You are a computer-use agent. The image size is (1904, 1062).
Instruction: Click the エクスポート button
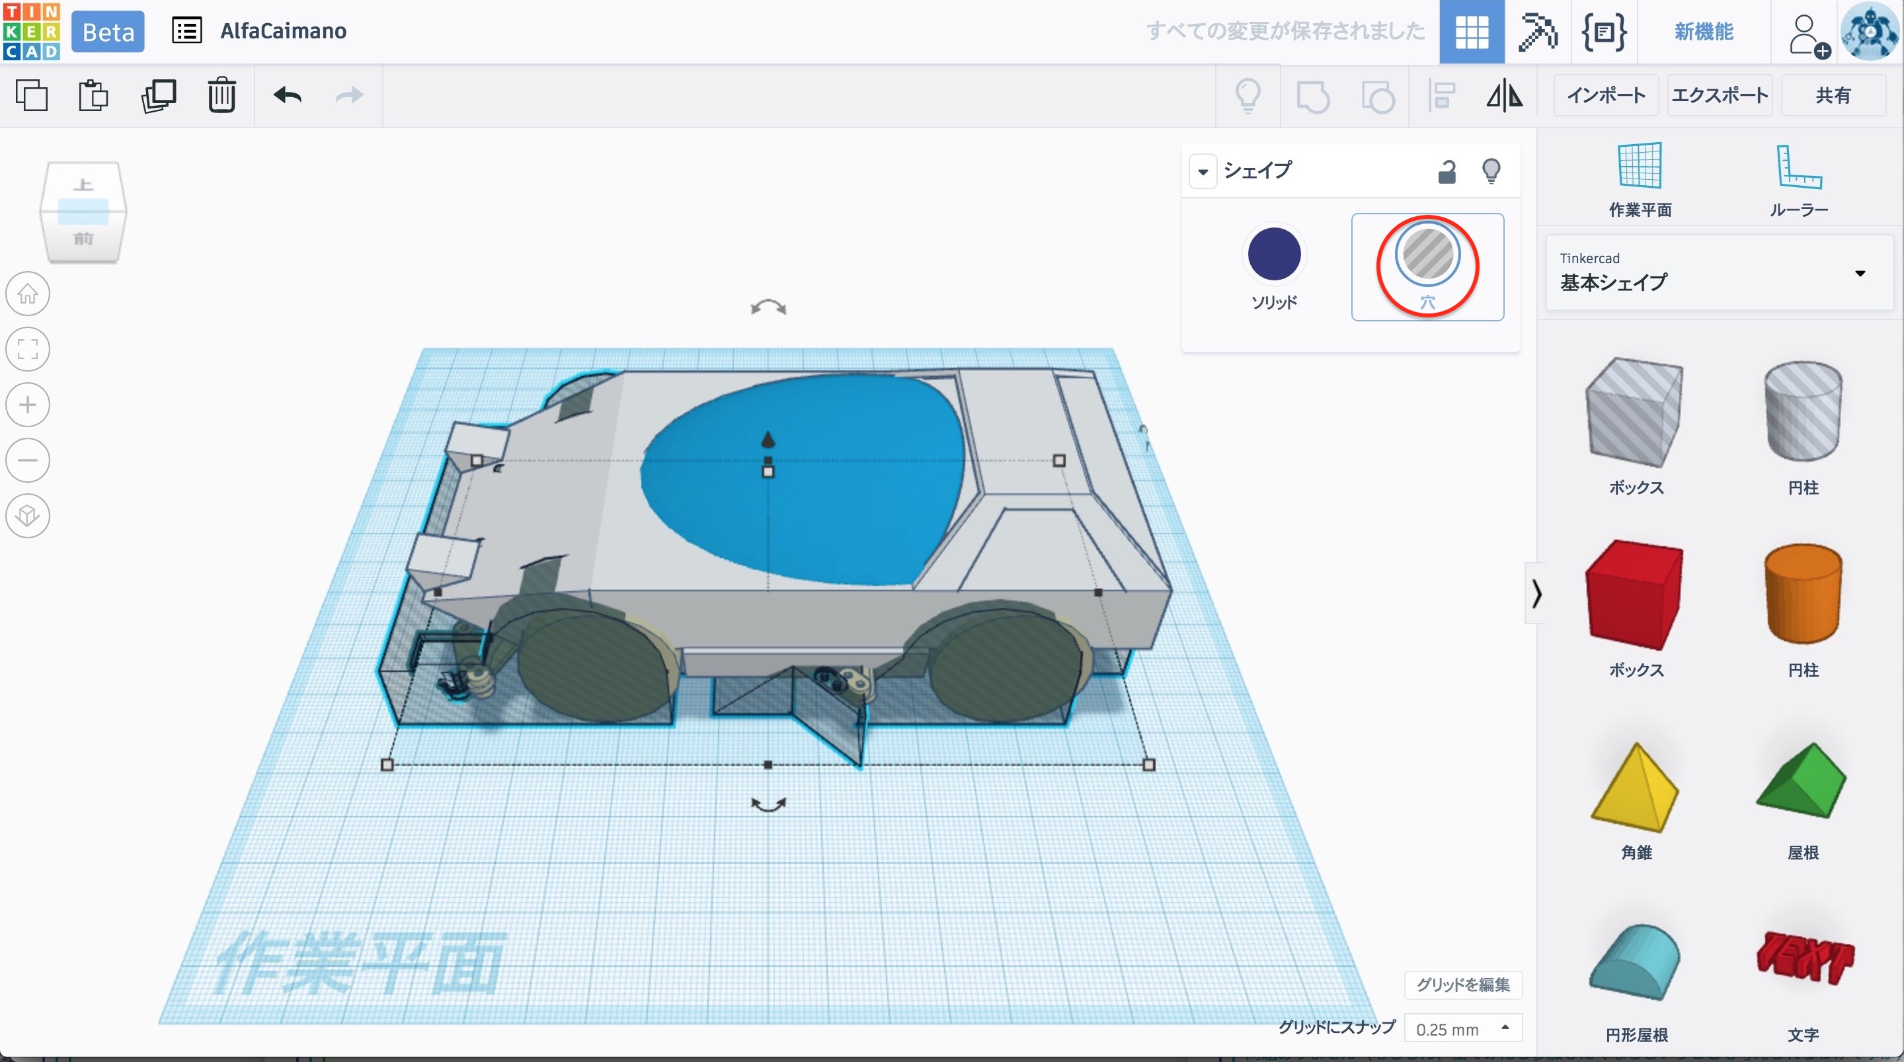pos(1719,95)
